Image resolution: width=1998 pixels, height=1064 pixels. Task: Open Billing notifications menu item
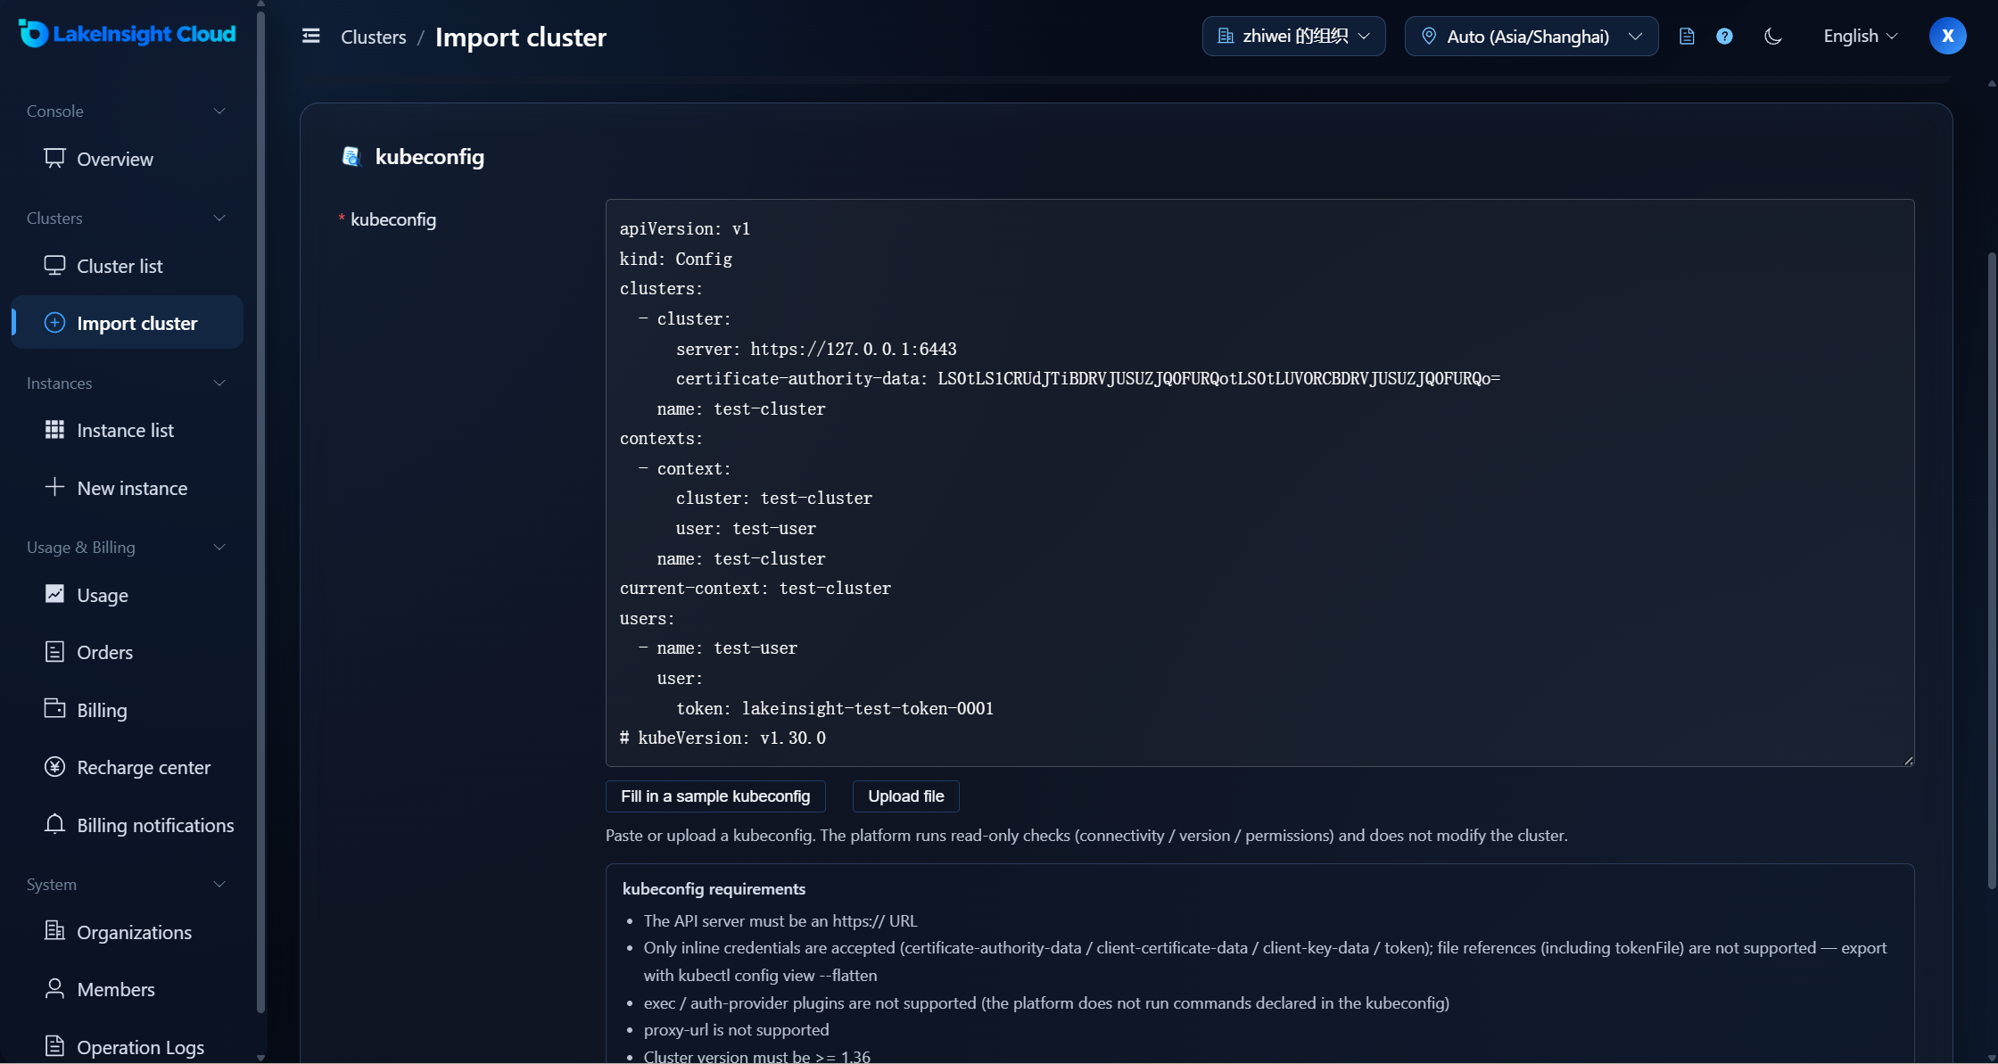(127, 825)
